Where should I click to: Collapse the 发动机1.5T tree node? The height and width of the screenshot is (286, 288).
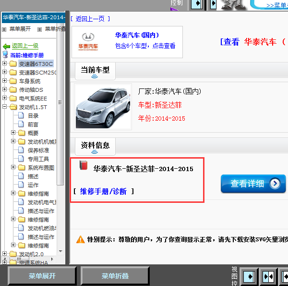point(5,107)
